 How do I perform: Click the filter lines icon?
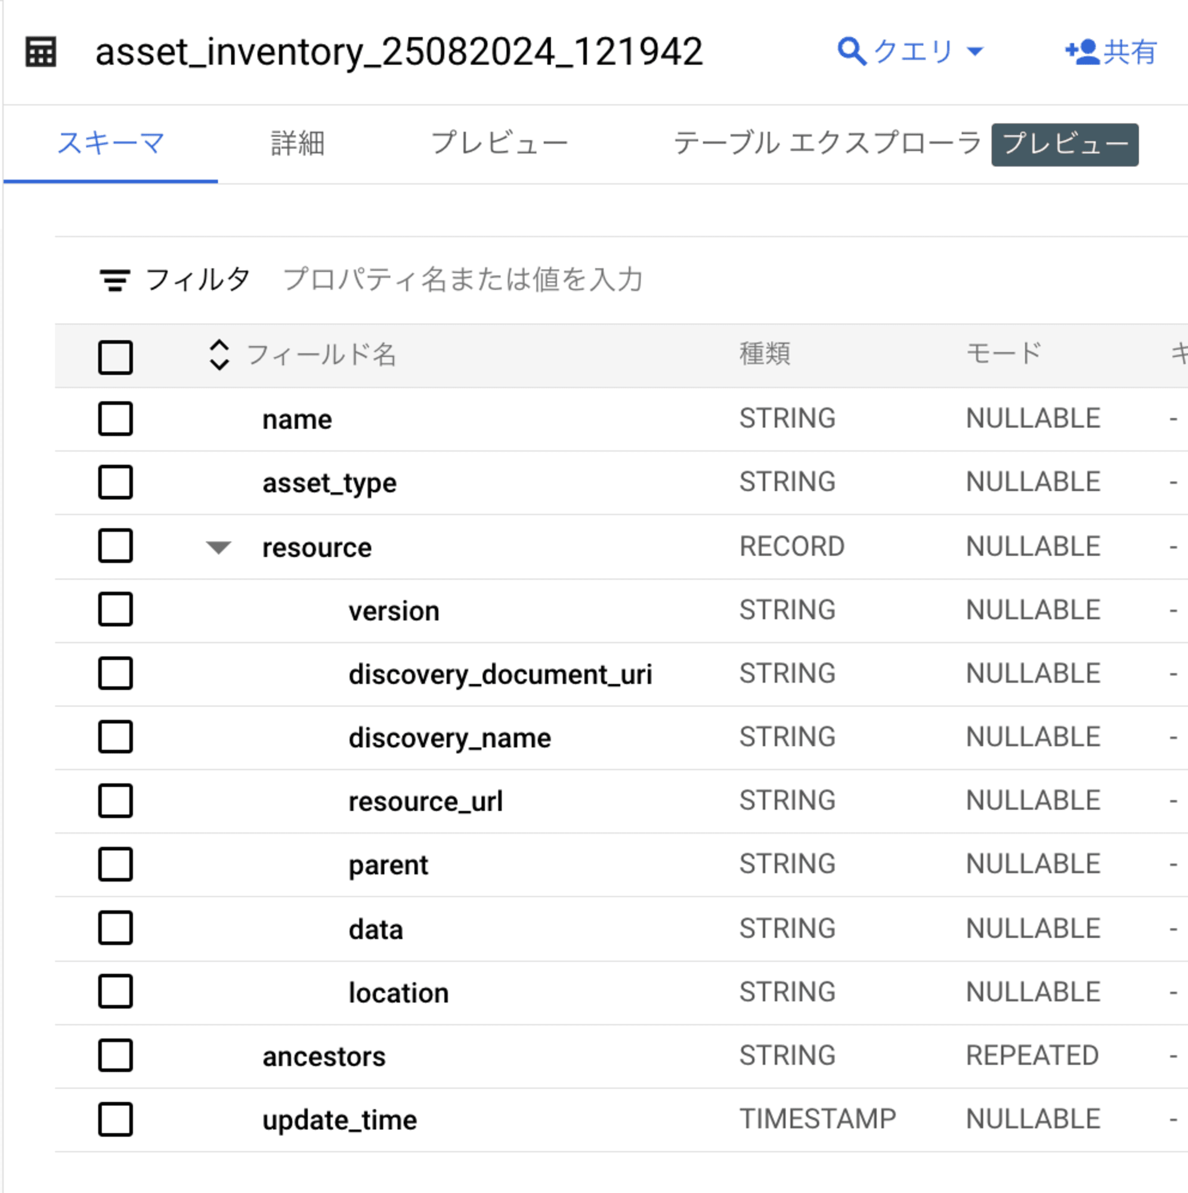tap(115, 280)
